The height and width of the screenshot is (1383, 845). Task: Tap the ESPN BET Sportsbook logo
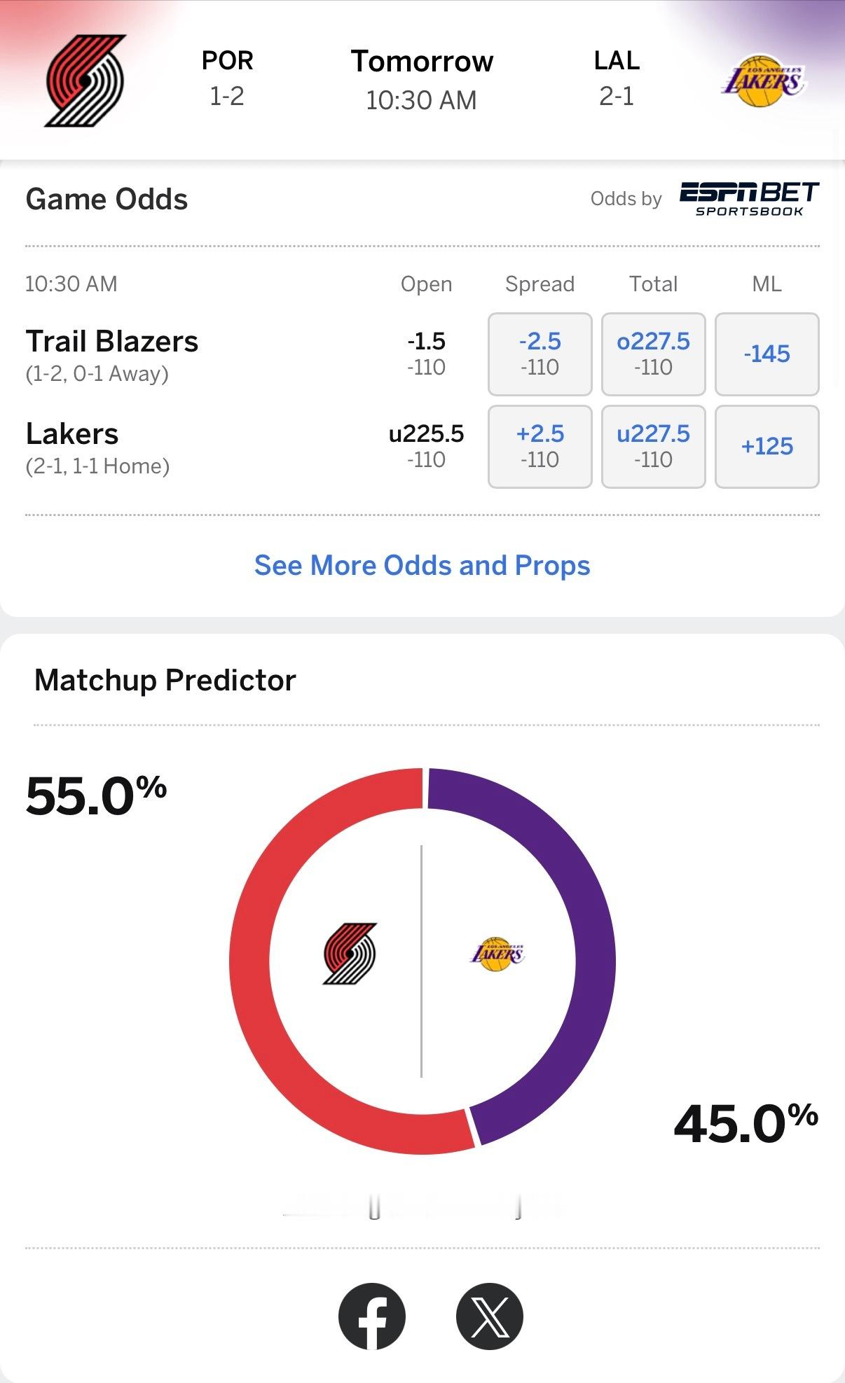(748, 199)
